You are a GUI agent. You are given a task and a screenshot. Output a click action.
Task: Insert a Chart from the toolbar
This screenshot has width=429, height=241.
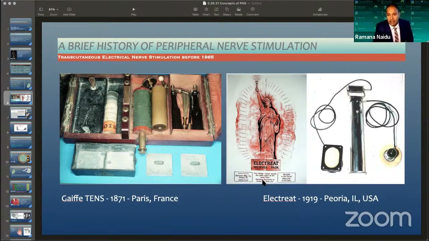click(x=206, y=11)
